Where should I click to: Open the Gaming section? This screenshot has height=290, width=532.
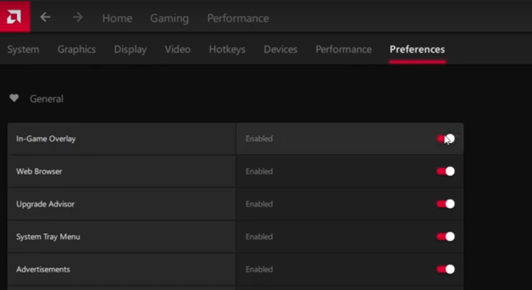tap(169, 18)
